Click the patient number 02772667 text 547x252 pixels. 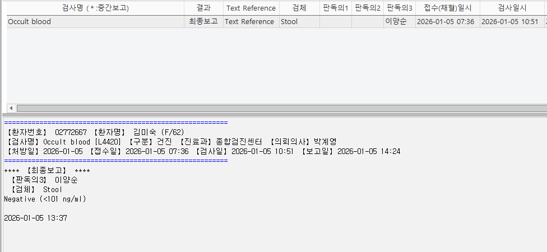coord(71,133)
